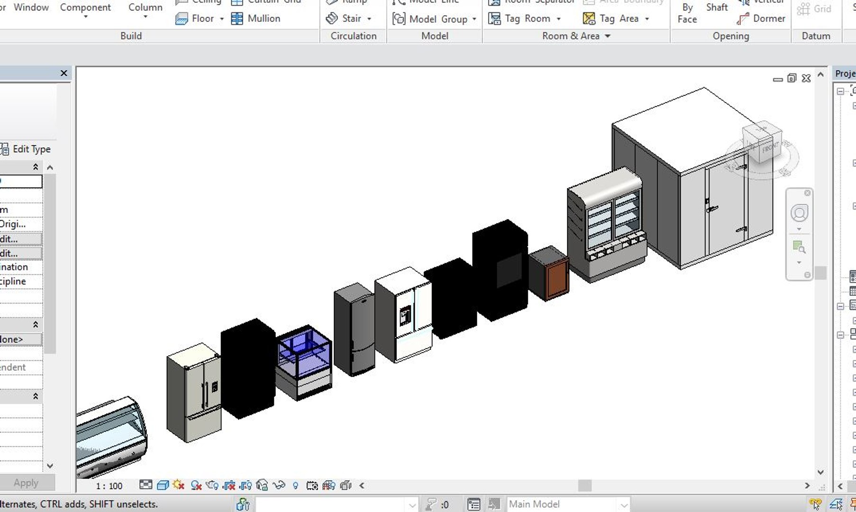This screenshot has width=856, height=512.
Task: Open the steering wheel navigation tool
Action: (x=799, y=213)
